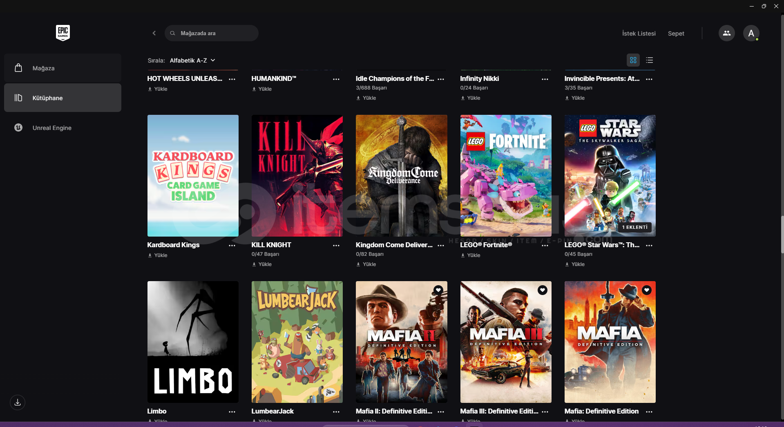This screenshot has width=784, height=427.
Task: Open Sepet cart link
Action: click(x=676, y=34)
